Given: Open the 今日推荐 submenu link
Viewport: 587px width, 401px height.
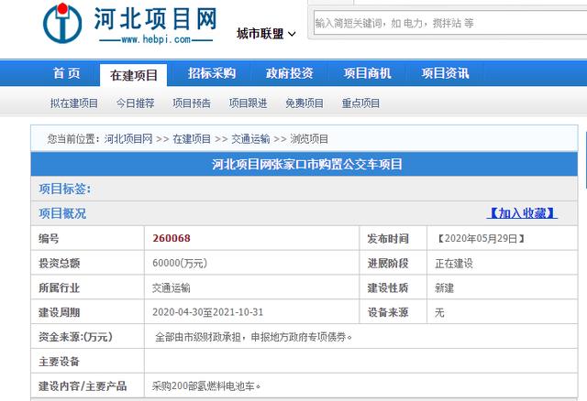Looking at the screenshot, I should point(135,103).
